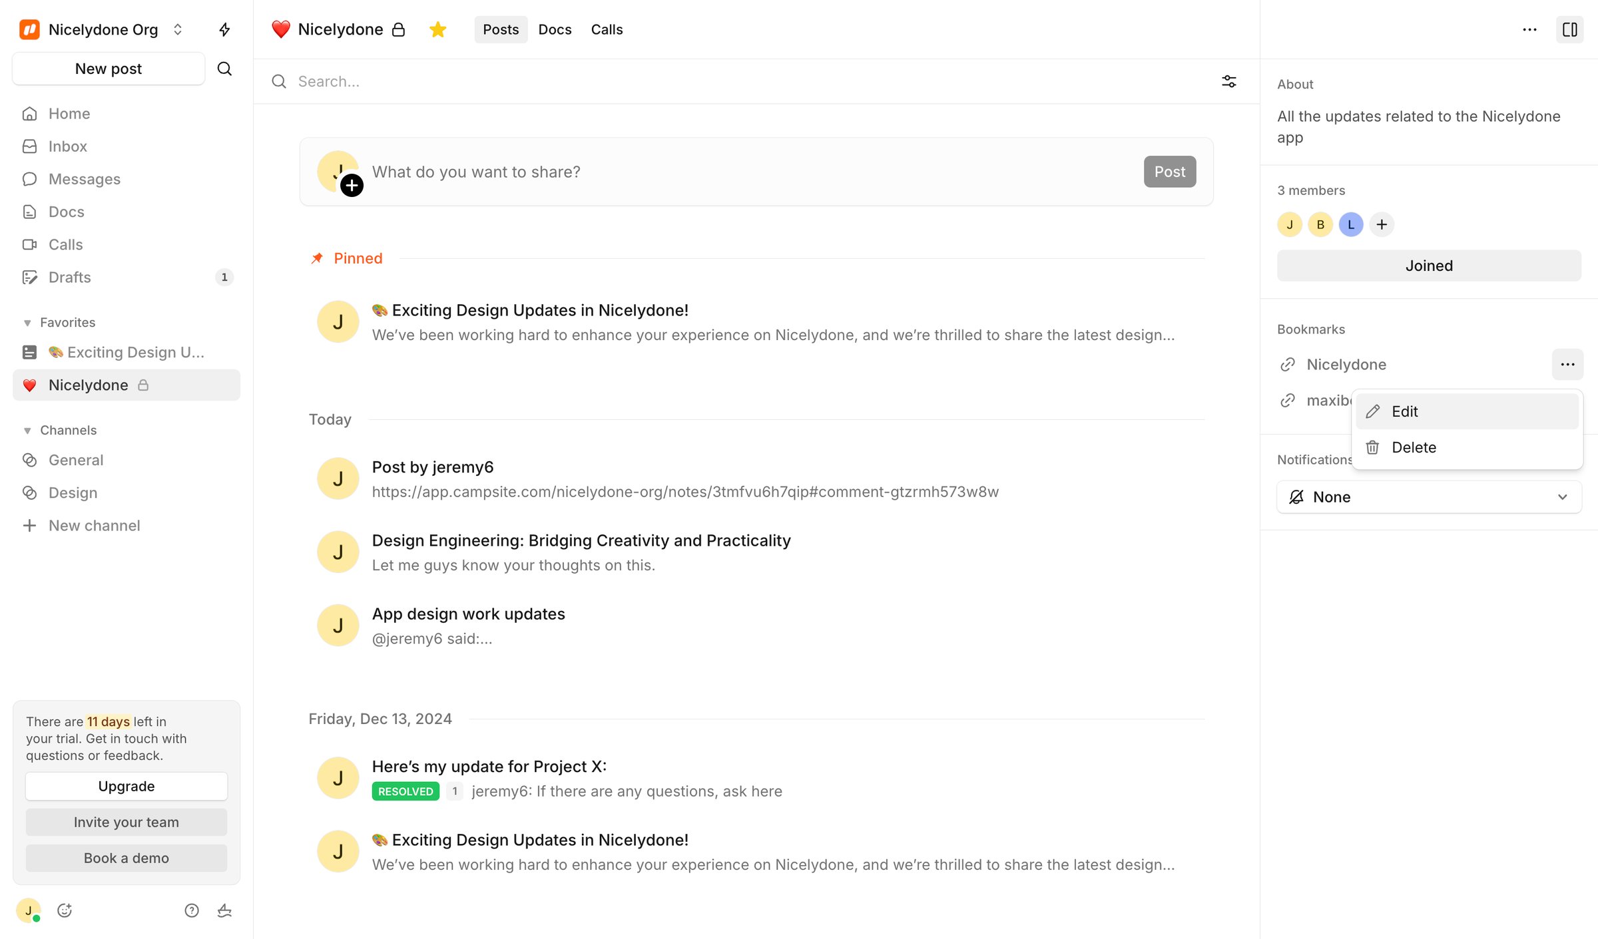Click the New post button
1598x939 pixels.
click(109, 69)
